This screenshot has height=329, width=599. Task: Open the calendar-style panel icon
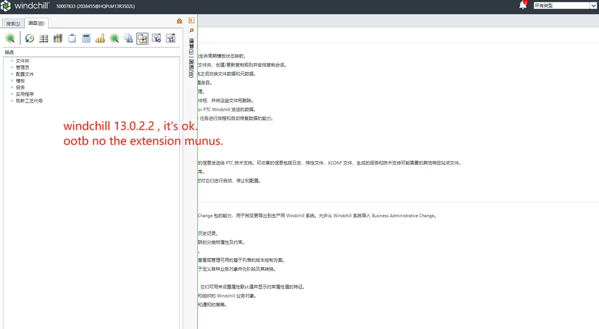tap(86, 38)
